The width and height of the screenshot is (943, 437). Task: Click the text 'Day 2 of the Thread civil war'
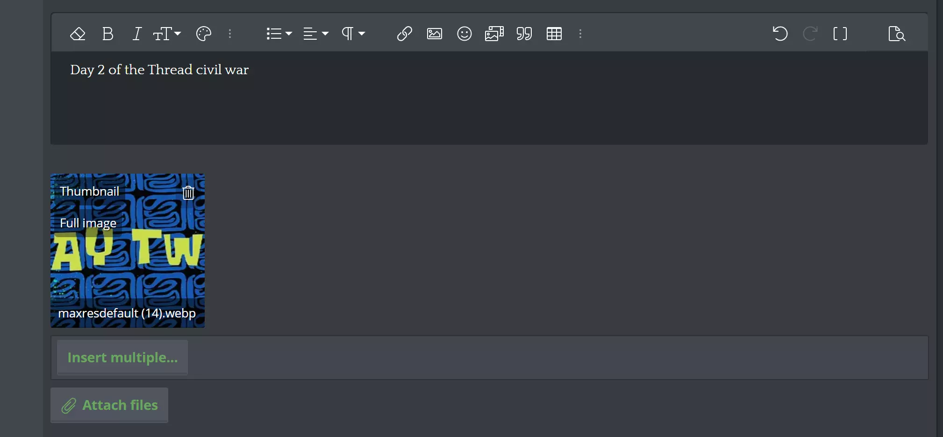click(x=159, y=70)
